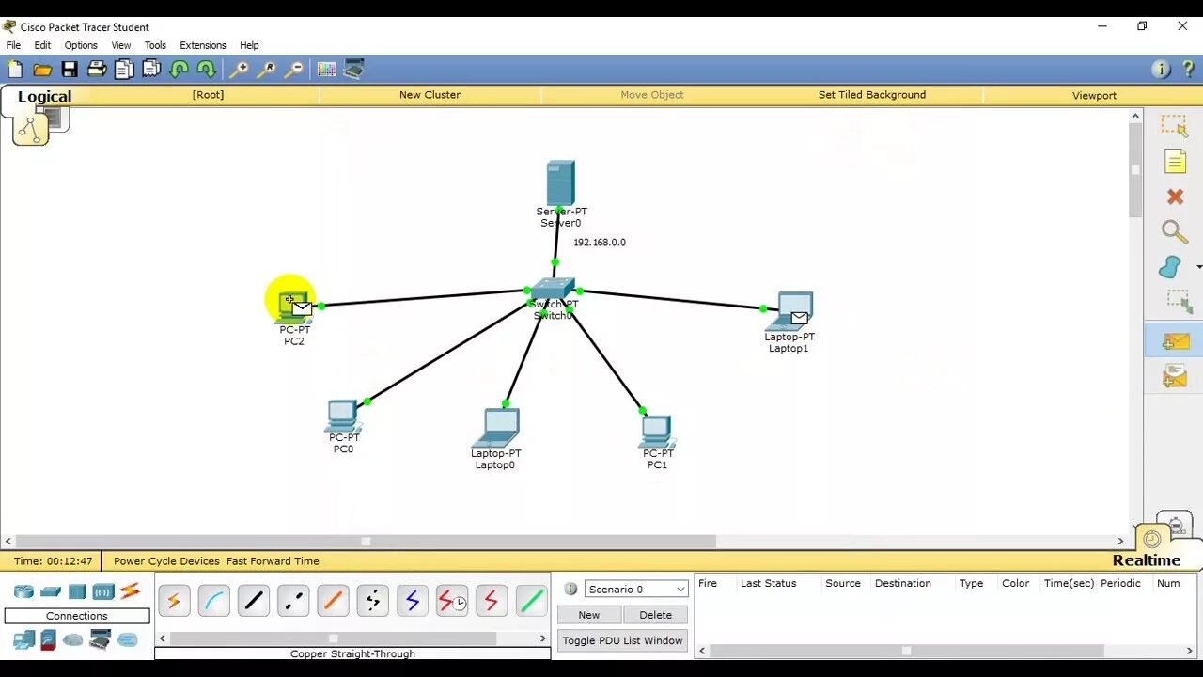This screenshot has height=677, width=1203.
Task: Choose Hubs device category icon
Action: tap(77, 591)
